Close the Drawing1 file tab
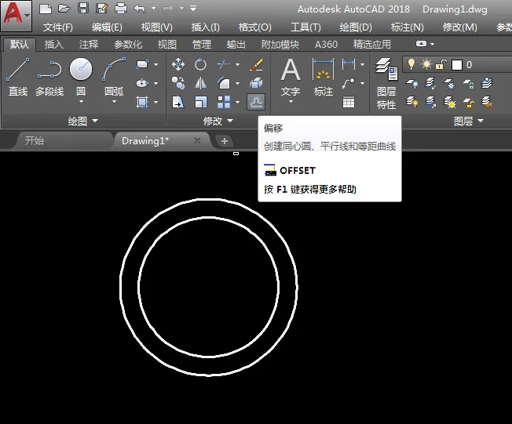Image resolution: width=512 pixels, height=424 pixels. point(197,140)
